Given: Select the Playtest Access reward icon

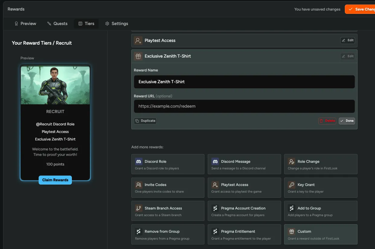Looking at the screenshot, I should pyautogui.click(x=215, y=184).
